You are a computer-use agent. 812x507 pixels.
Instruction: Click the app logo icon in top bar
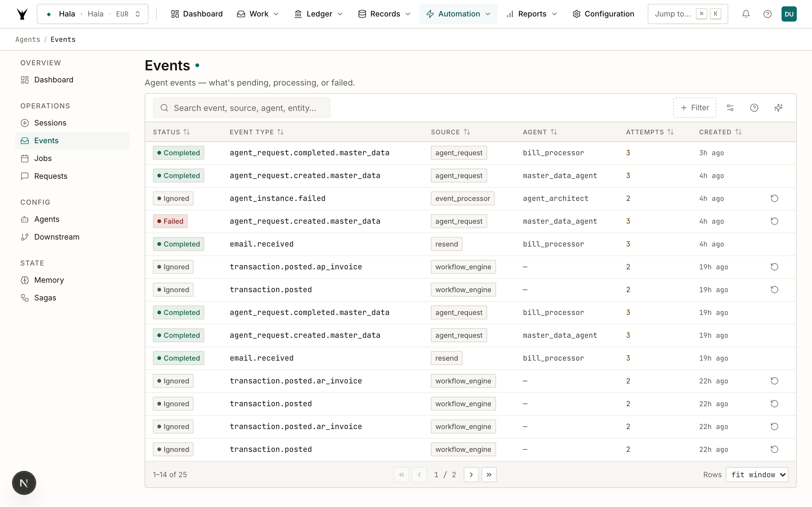[22, 14]
